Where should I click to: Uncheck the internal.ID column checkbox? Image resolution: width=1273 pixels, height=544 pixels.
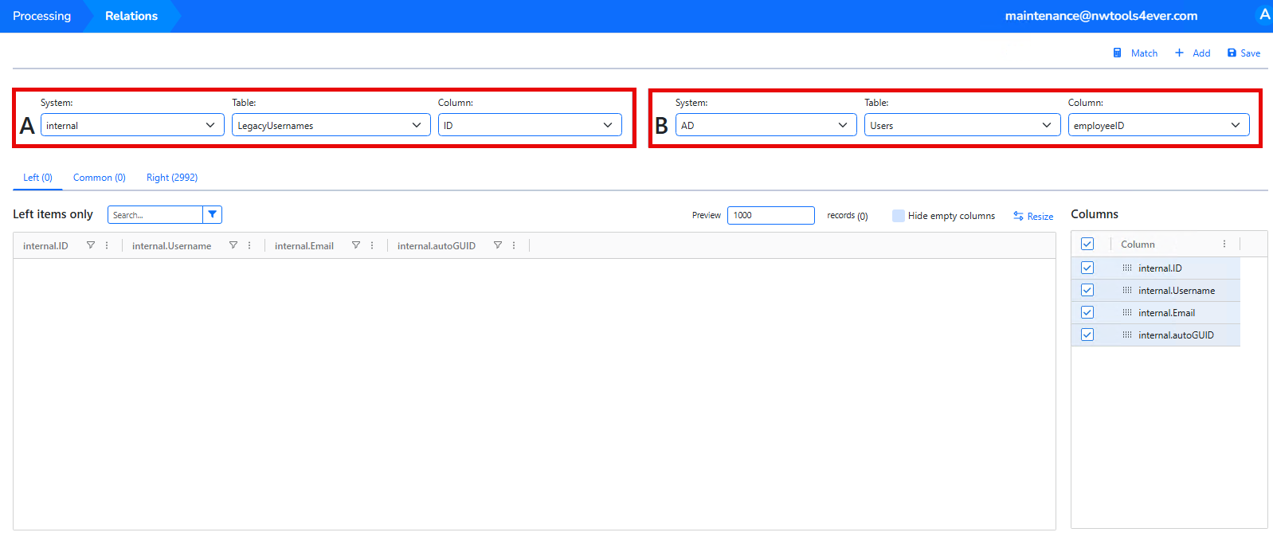coord(1087,268)
